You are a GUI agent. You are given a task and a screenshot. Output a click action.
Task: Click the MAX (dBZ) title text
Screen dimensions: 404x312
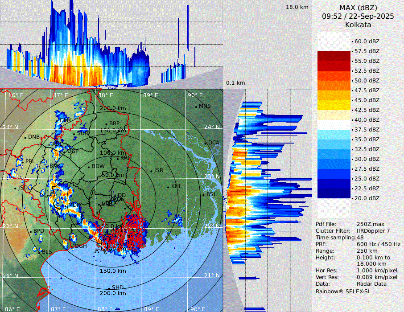[358, 8]
